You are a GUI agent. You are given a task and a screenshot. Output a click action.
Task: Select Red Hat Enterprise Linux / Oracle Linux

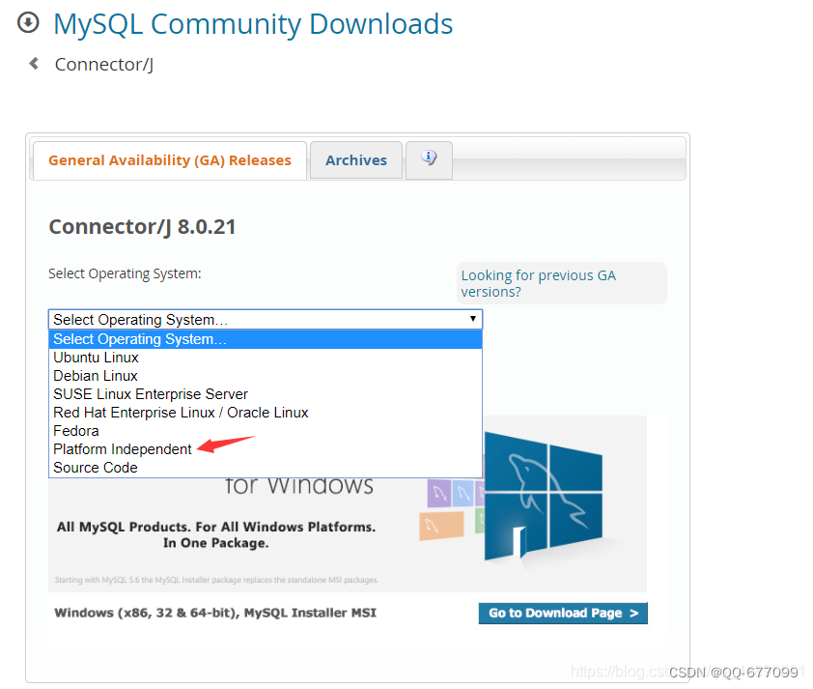tap(180, 412)
